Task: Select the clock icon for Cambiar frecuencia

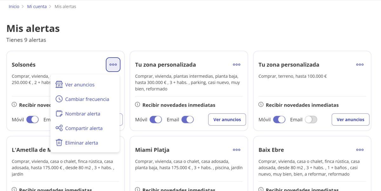Action: click(x=59, y=99)
